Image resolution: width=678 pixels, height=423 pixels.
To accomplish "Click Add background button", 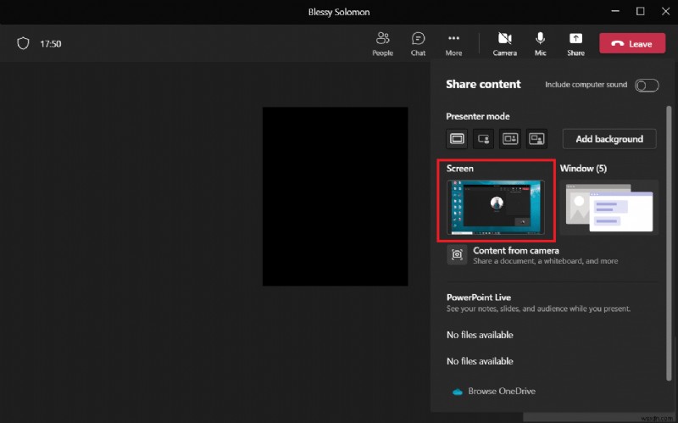I will [609, 138].
